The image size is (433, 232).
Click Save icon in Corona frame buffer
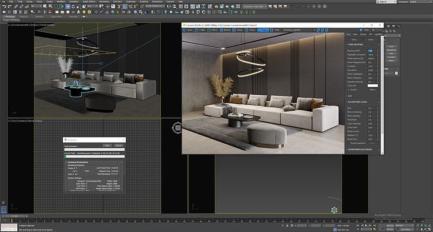(x=188, y=30)
